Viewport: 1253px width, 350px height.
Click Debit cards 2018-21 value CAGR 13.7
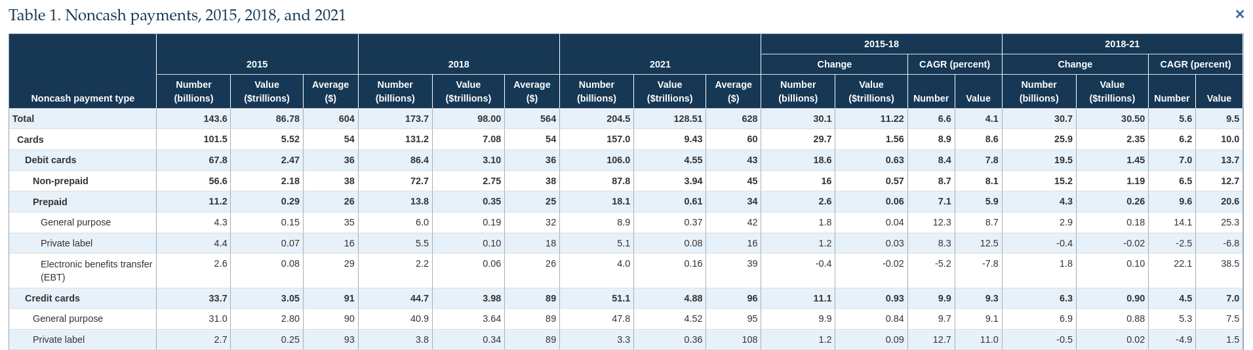tap(1230, 160)
